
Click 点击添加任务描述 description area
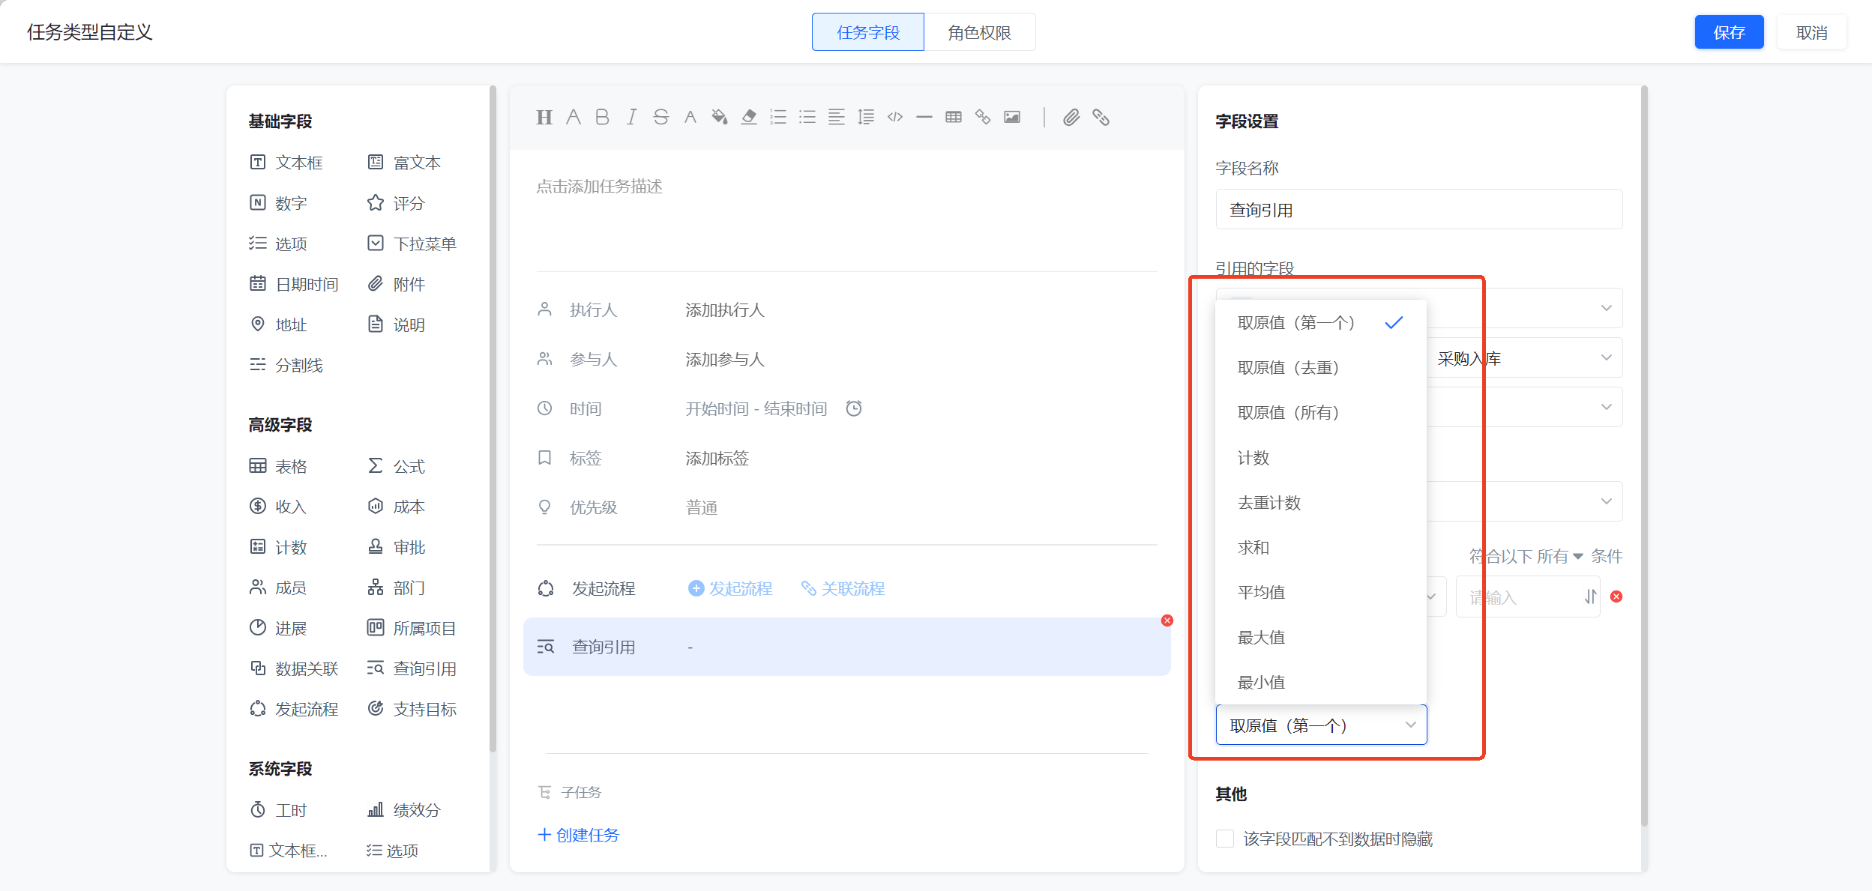point(599,187)
